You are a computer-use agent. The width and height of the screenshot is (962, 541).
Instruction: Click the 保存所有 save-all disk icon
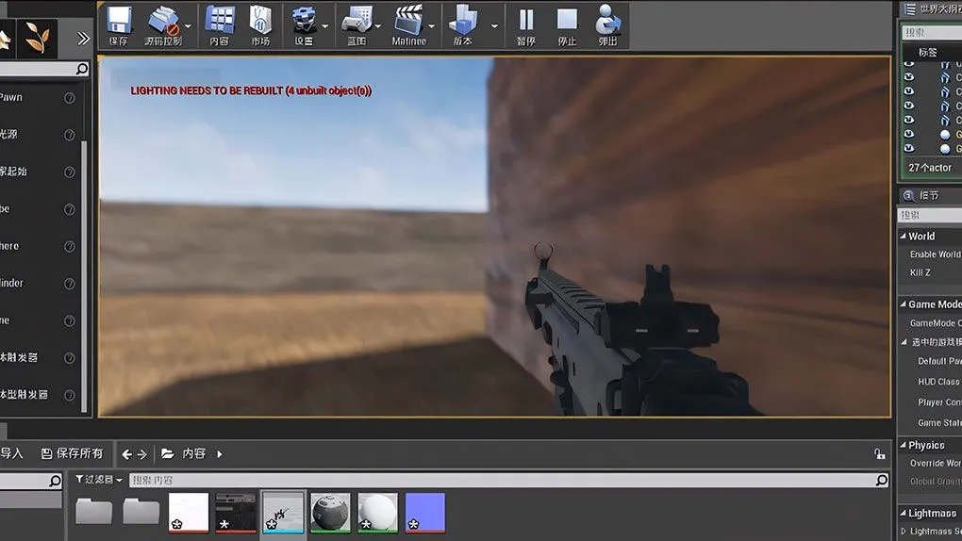pyautogui.click(x=46, y=454)
